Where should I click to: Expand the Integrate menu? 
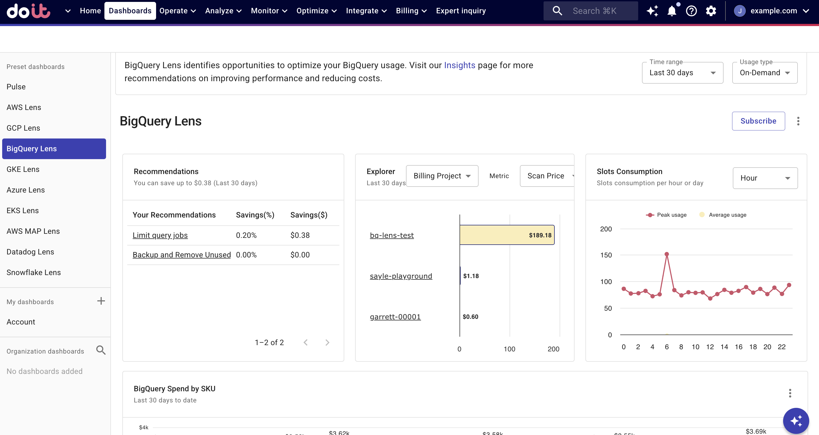click(x=366, y=11)
